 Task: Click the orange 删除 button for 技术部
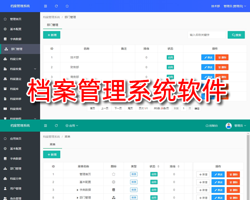[222, 57]
